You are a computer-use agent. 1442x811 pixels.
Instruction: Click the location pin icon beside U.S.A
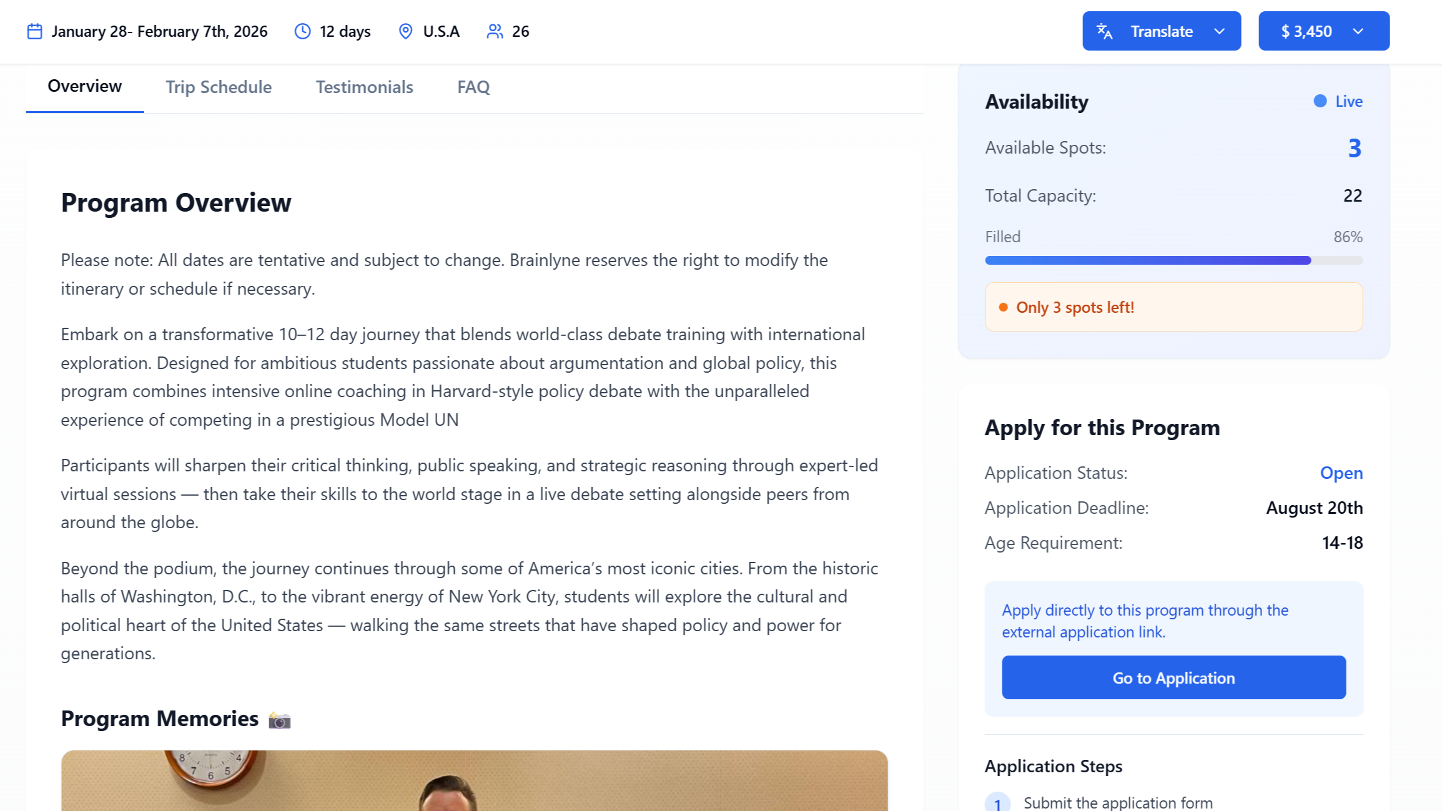(406, 31)
